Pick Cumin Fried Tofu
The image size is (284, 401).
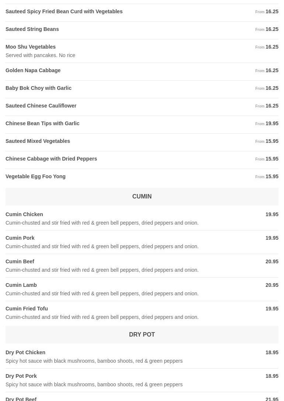tap(27, 309)
